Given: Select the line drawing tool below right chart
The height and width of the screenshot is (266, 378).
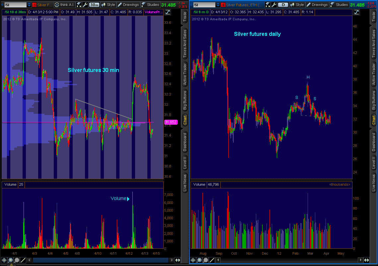Looking at the screenshot, I should [212, 260].
